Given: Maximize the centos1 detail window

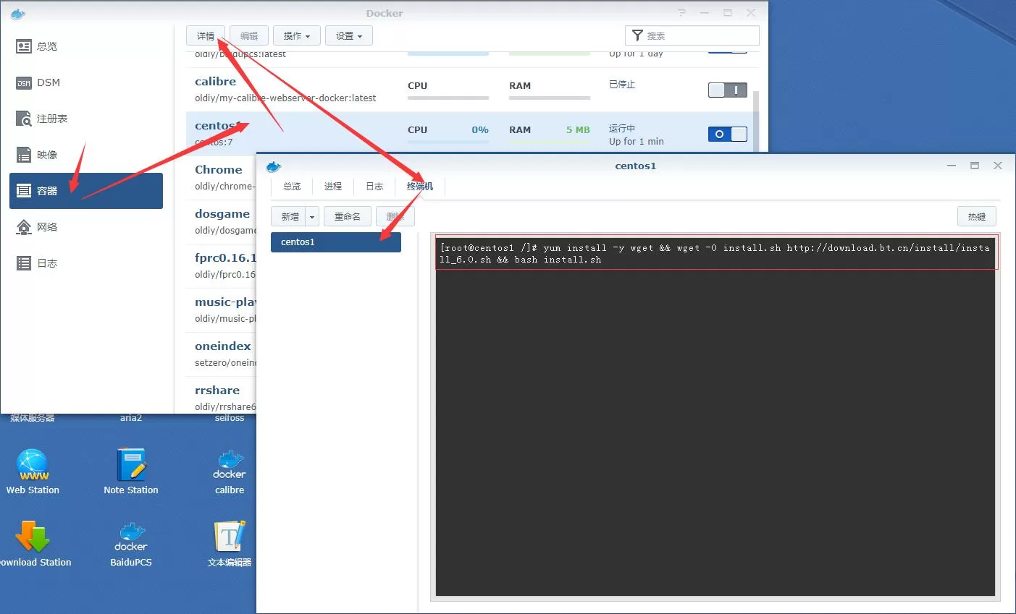Looking at the screenshot, I should [975, 166].
